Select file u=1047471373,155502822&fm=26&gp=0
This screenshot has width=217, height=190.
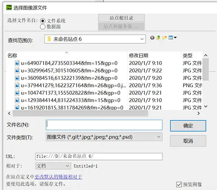(x=70, y=93)
